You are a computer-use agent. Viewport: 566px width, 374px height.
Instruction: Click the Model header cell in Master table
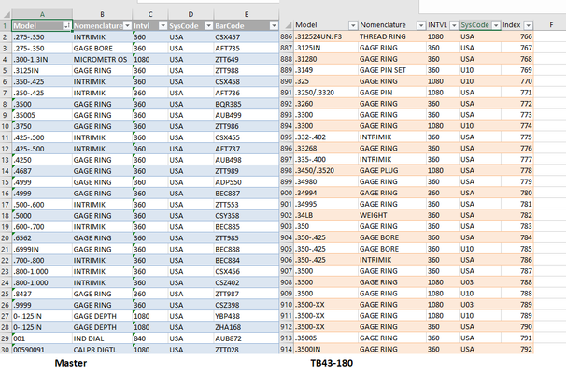click(42, 25)
